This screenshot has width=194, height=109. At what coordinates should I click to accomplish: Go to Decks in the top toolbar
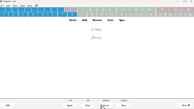pos(73,20)
